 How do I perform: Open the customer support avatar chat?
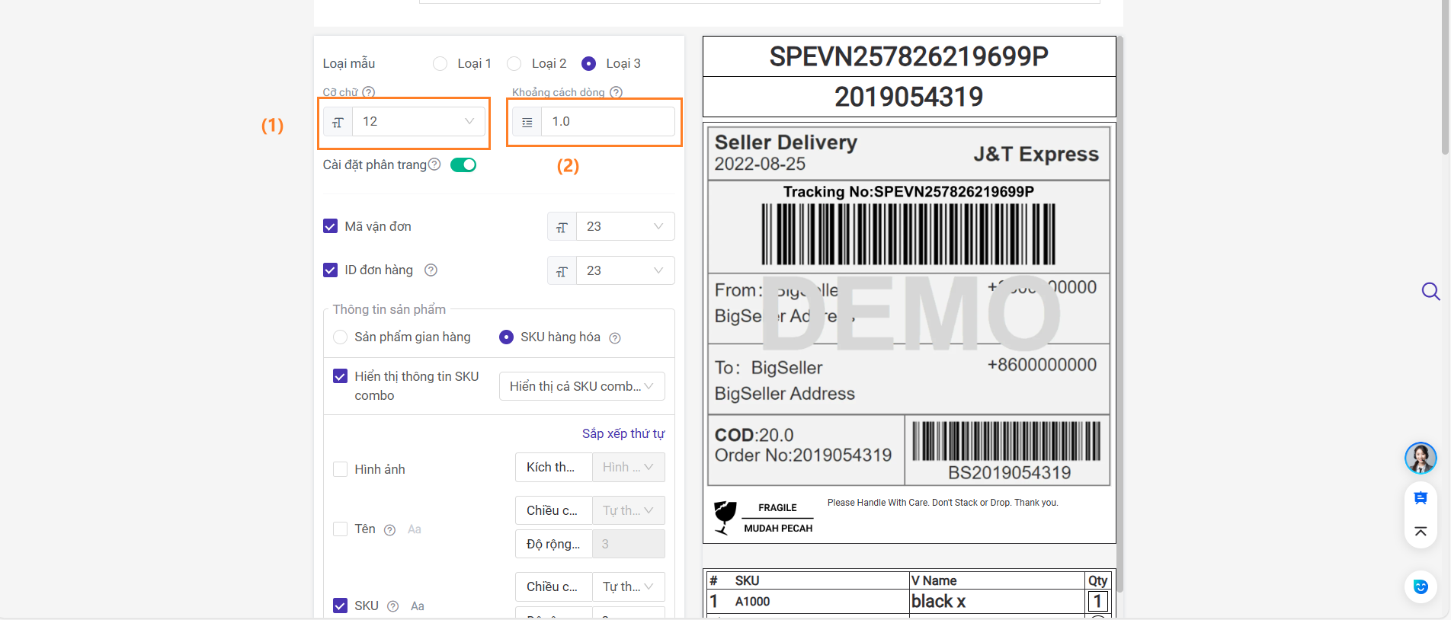[x=1420, y=458]
